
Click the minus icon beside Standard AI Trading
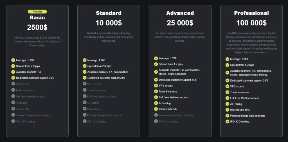pos(85,103)
